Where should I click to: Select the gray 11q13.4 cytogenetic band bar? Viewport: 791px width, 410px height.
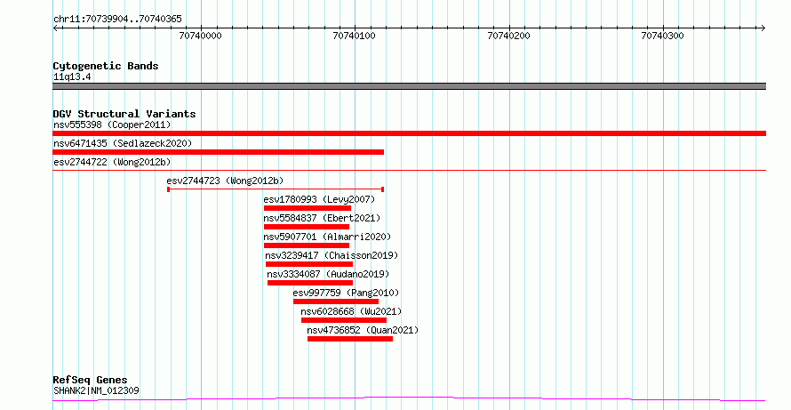pyautogui.click(x=409, y=86)
